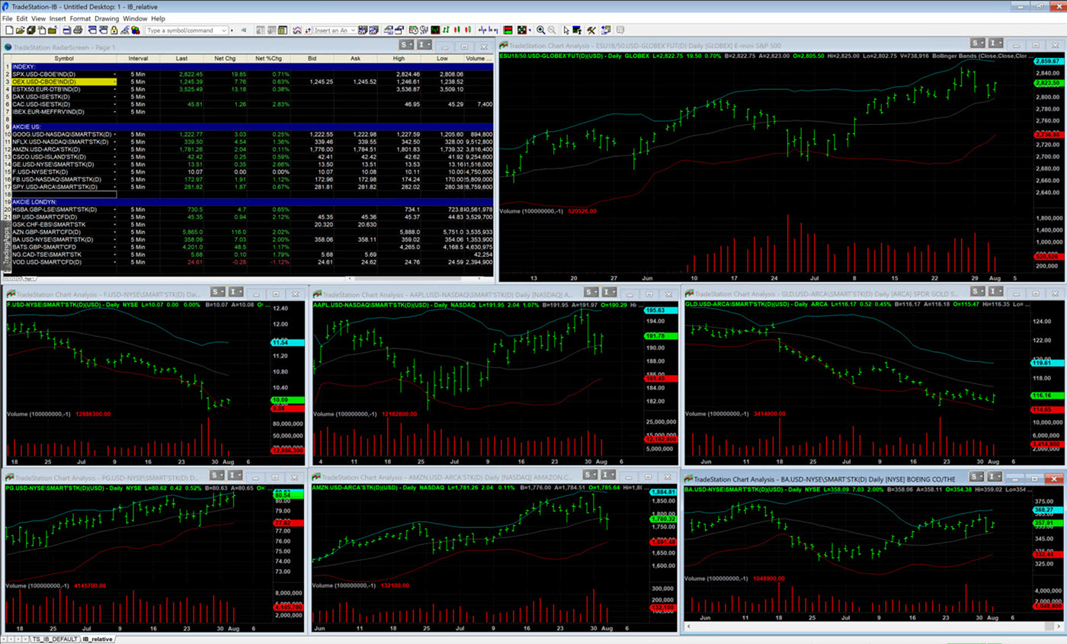Click the New document icon in toolbar
Viewport: 1067px width, 644px height.
point(8,30)
